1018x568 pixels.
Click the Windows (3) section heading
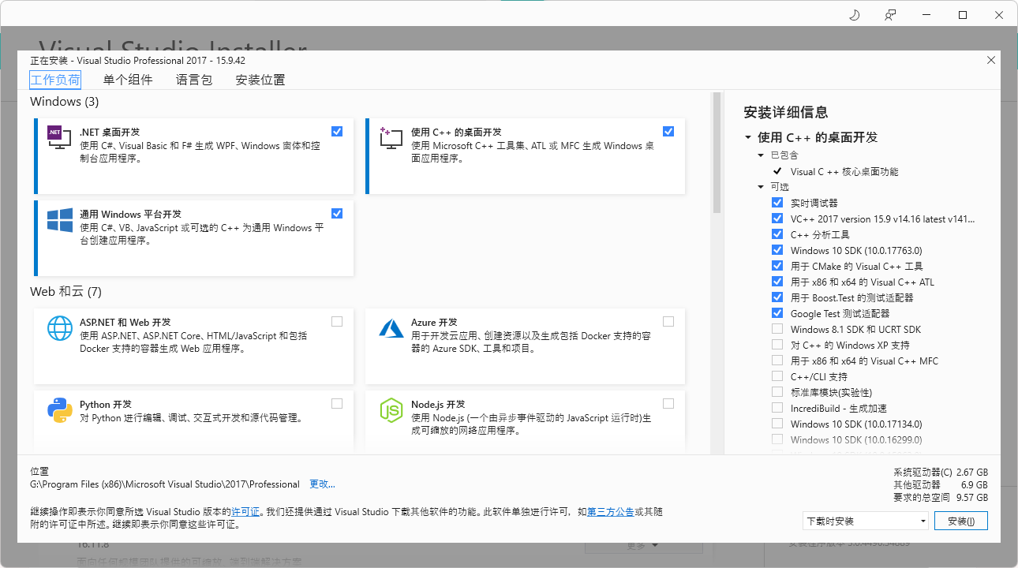[x=65, y=101]
